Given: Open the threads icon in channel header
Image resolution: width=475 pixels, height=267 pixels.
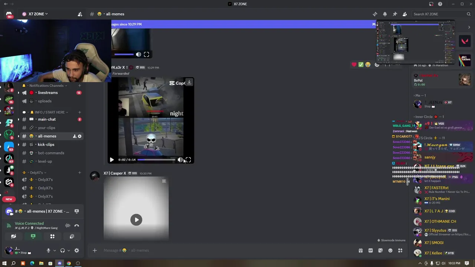Looking at the screenshot, I should click(375, 14).
